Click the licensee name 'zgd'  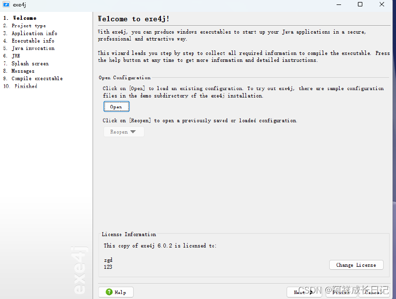(108, 260)
